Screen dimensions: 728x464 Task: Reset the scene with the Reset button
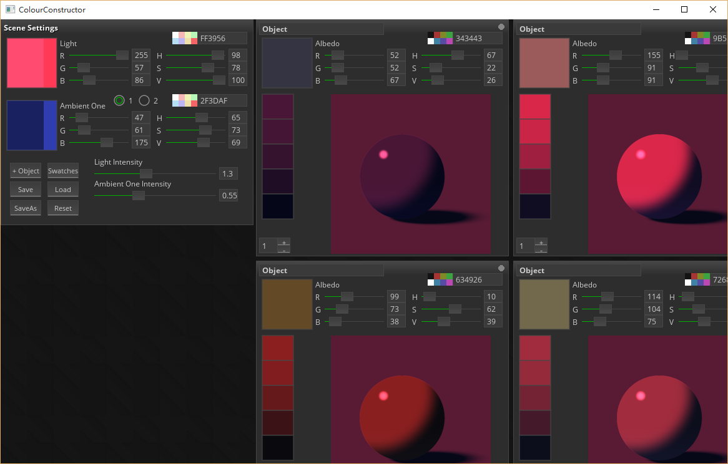click(63, 208)
